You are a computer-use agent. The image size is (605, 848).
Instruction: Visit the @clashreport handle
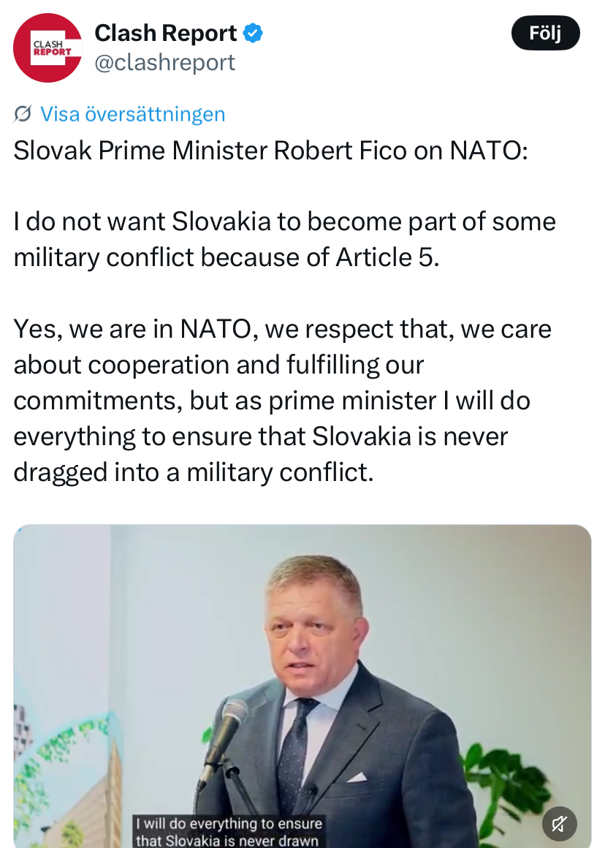pos(165,62)
